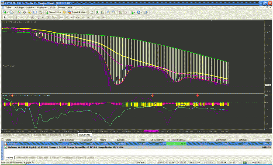Select the zoom in magnifier icon
273x165 pixels.
pyautogui.click(x=108, y=12)
